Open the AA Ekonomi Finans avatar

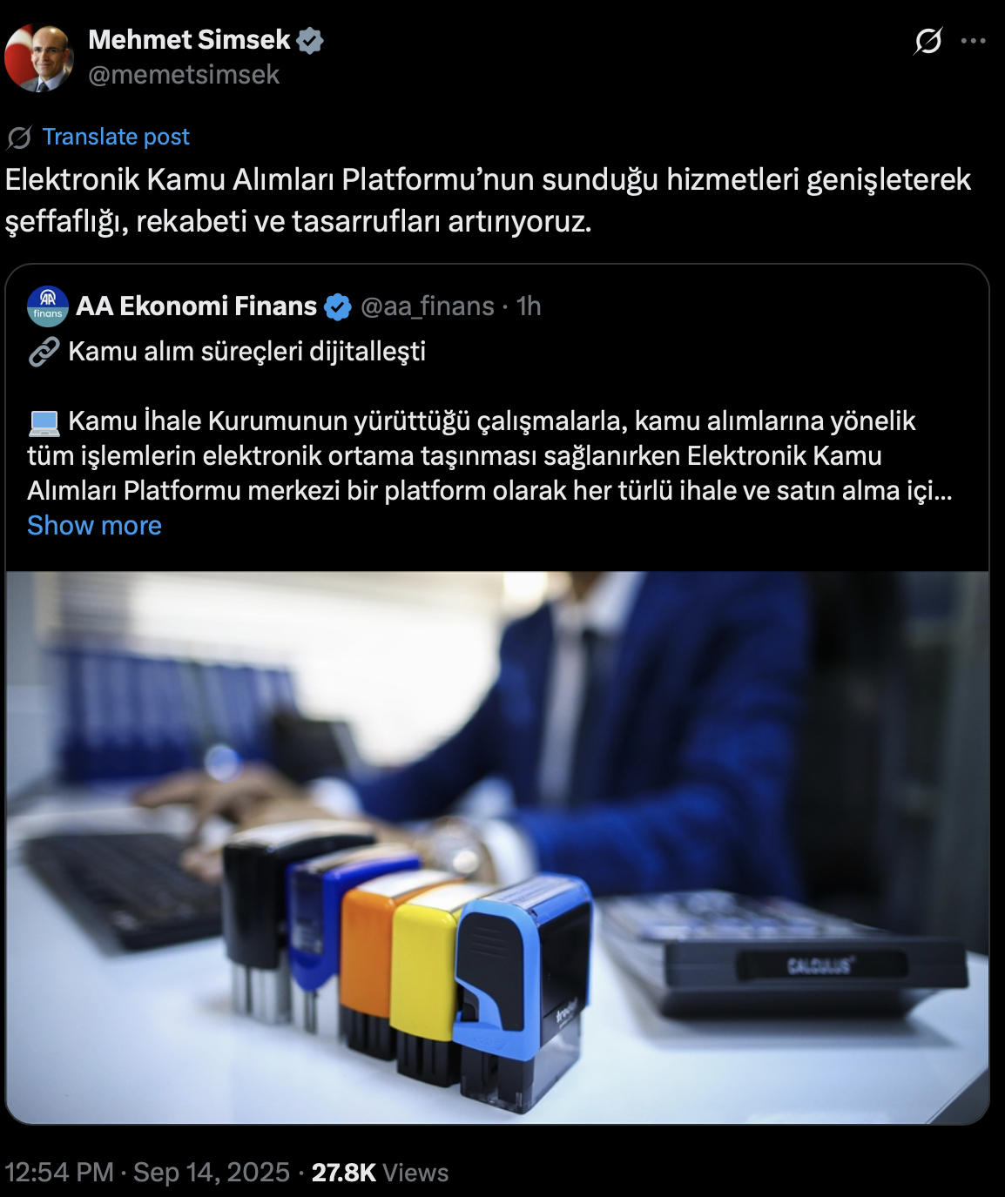click(48, 306)
